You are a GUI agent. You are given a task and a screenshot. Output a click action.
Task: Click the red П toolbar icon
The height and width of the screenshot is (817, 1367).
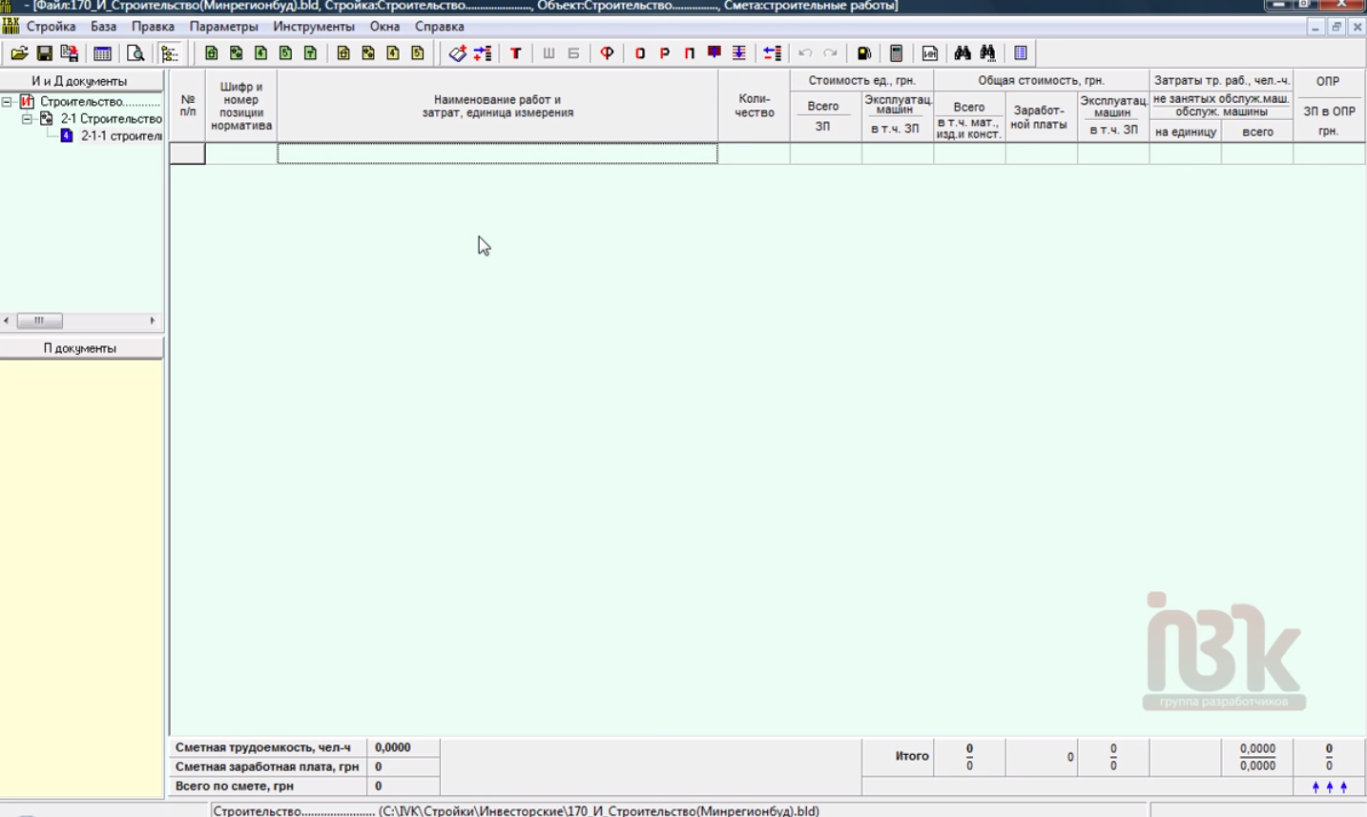690,53
